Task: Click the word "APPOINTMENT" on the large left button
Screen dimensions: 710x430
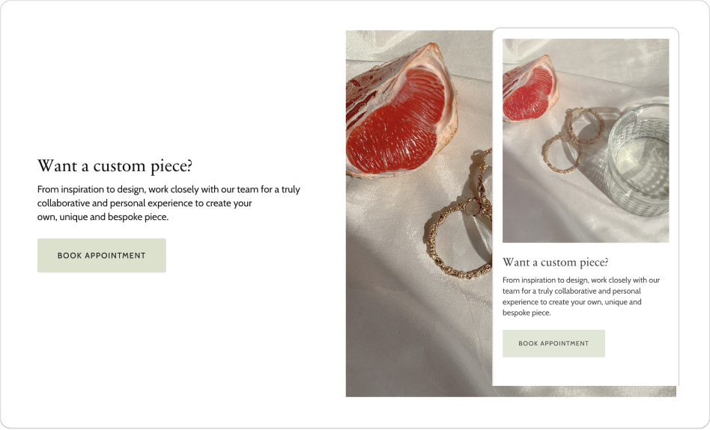Action: (x=115, y=256)
